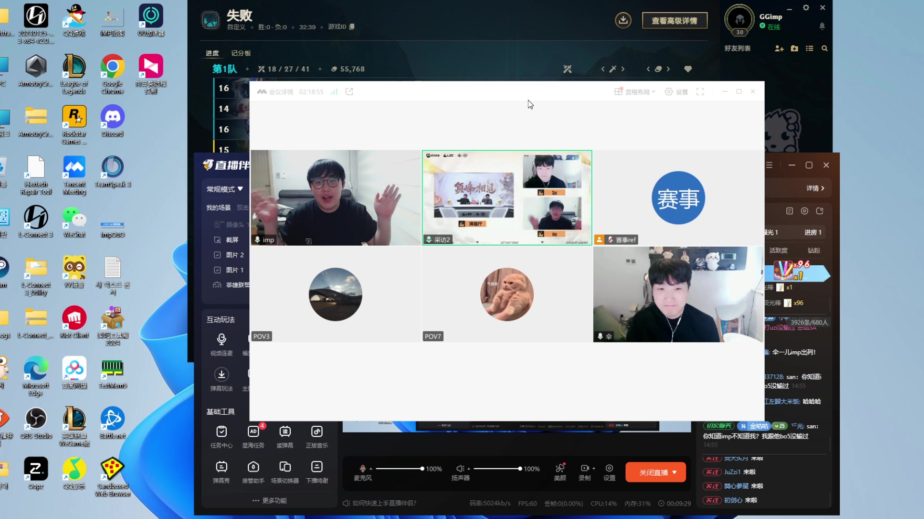Expand 更多功能 more functions
This screenshot has height=519, width=924.
(x=269, y=500)
